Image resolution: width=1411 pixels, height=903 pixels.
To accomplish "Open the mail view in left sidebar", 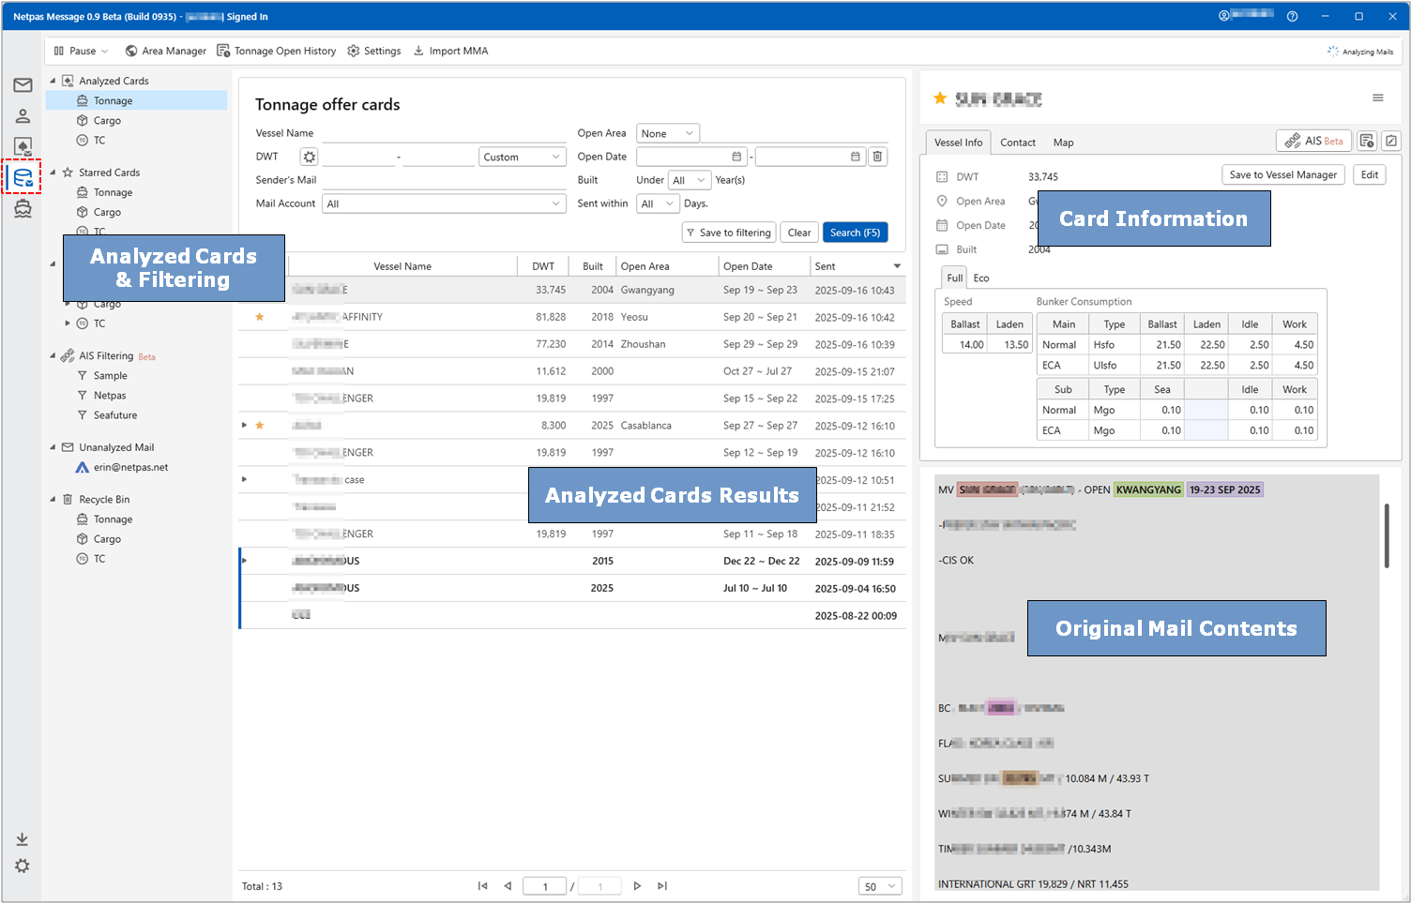I will click(x=23, y=85).
